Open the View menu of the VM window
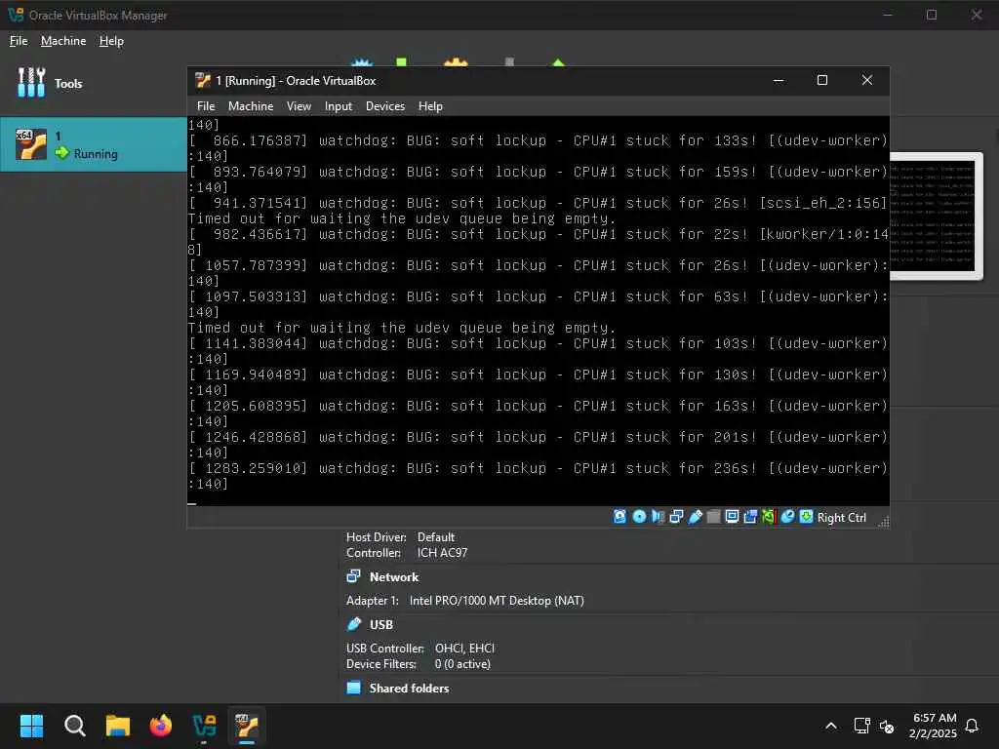This screenshot has height=749, width=999. [299, 106]
